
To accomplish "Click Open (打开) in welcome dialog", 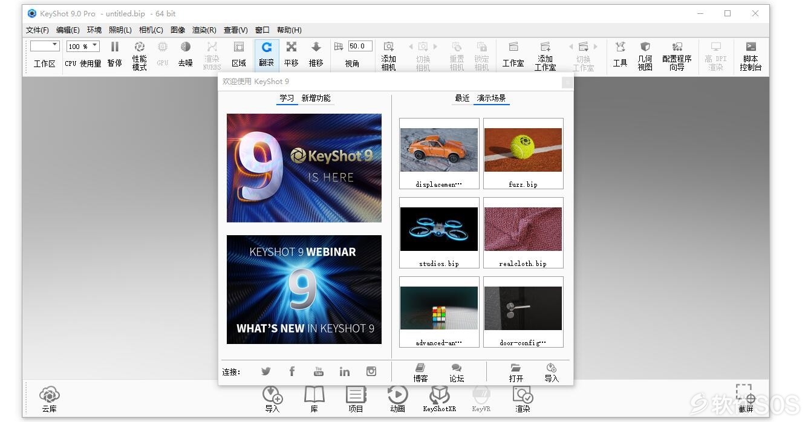I will tap(516, 372).
